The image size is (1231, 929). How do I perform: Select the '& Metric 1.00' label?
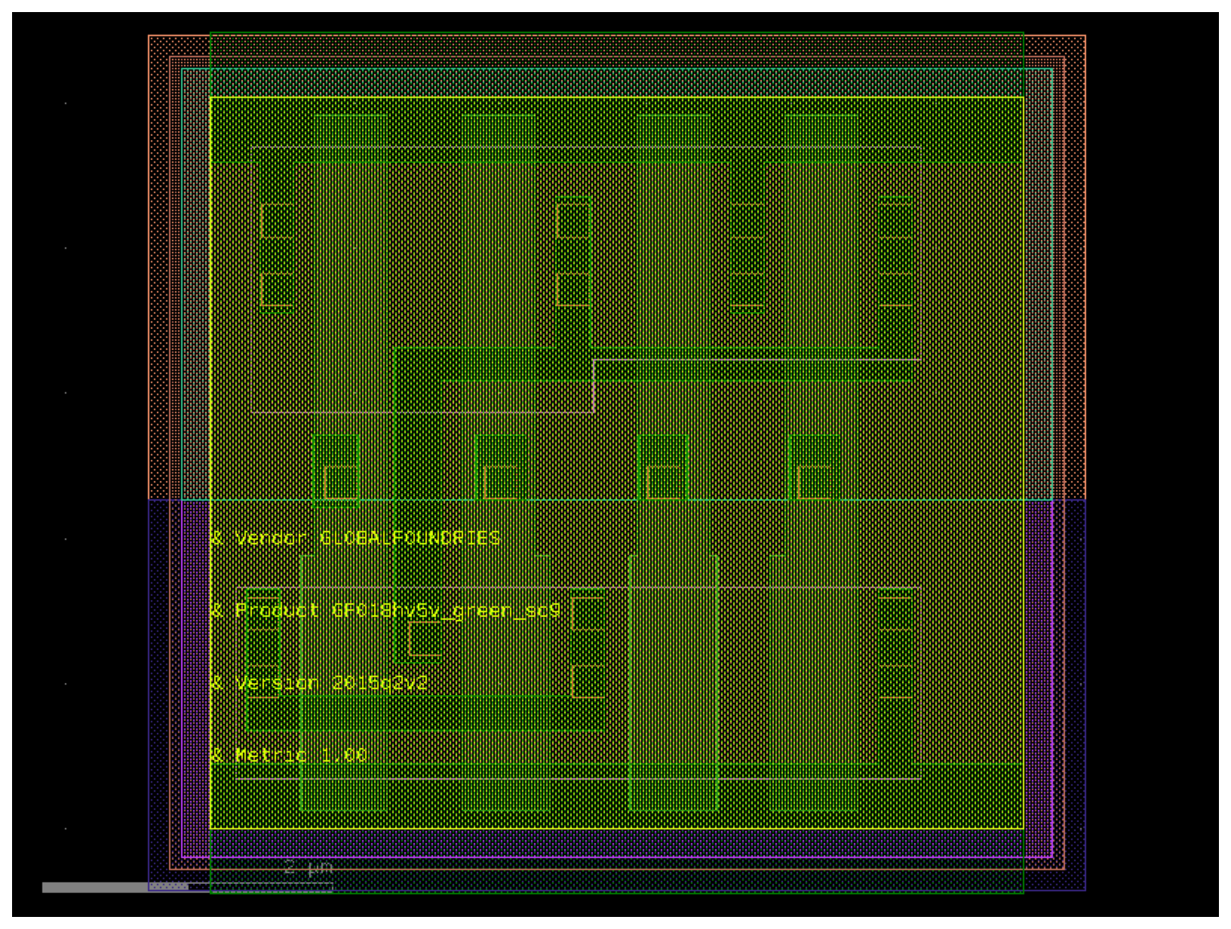pyautogui.click(x=289, y=755)
